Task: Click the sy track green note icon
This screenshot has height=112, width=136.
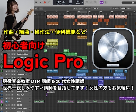Action: point(1,71)
